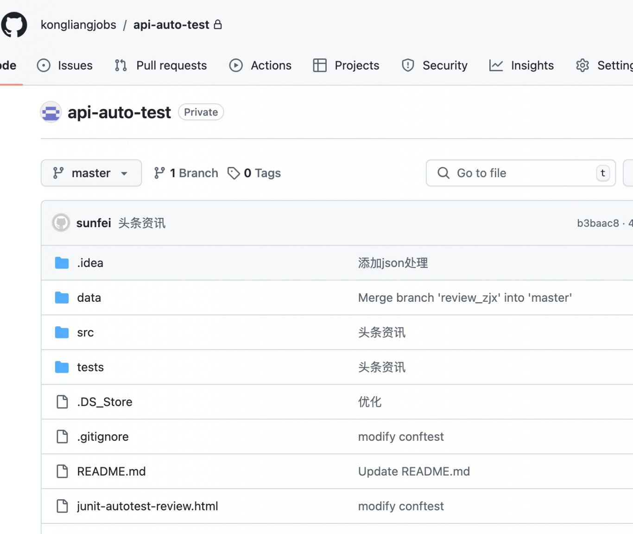Go to the Security tab

click(x=435, y=65)
